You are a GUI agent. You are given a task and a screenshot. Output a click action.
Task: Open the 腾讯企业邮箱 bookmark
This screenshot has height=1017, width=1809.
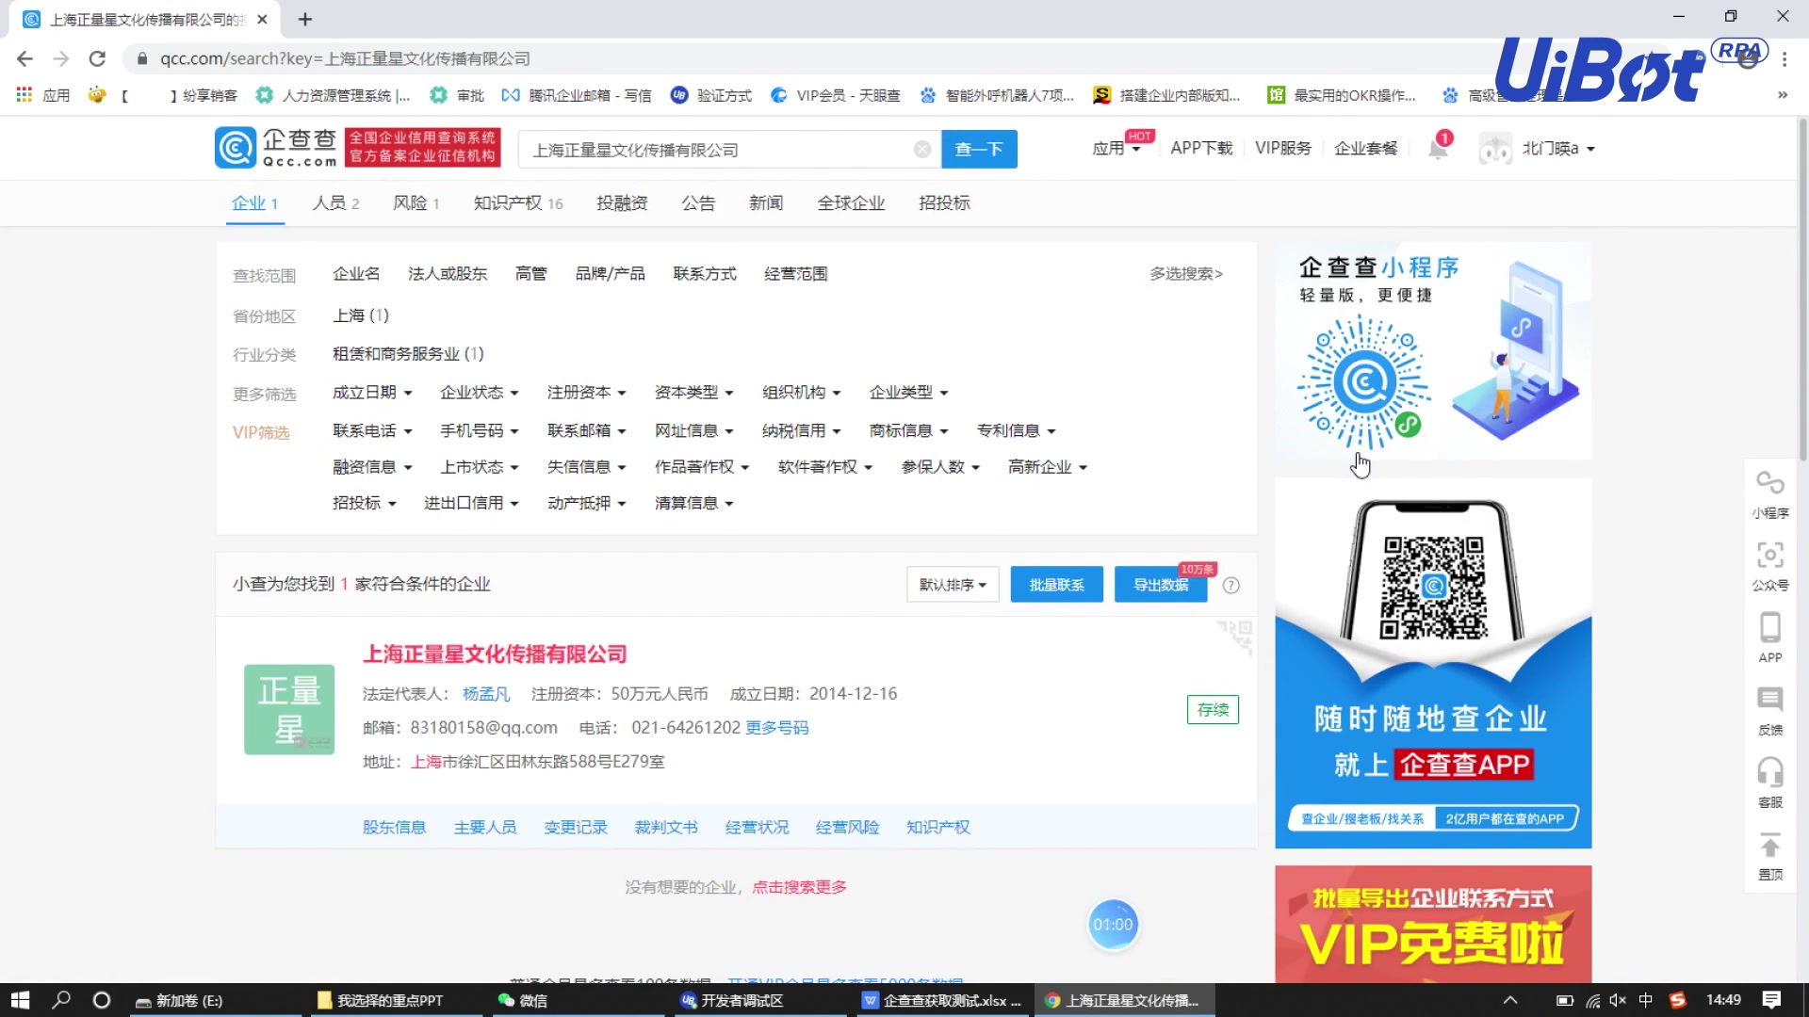pos(577,95)
